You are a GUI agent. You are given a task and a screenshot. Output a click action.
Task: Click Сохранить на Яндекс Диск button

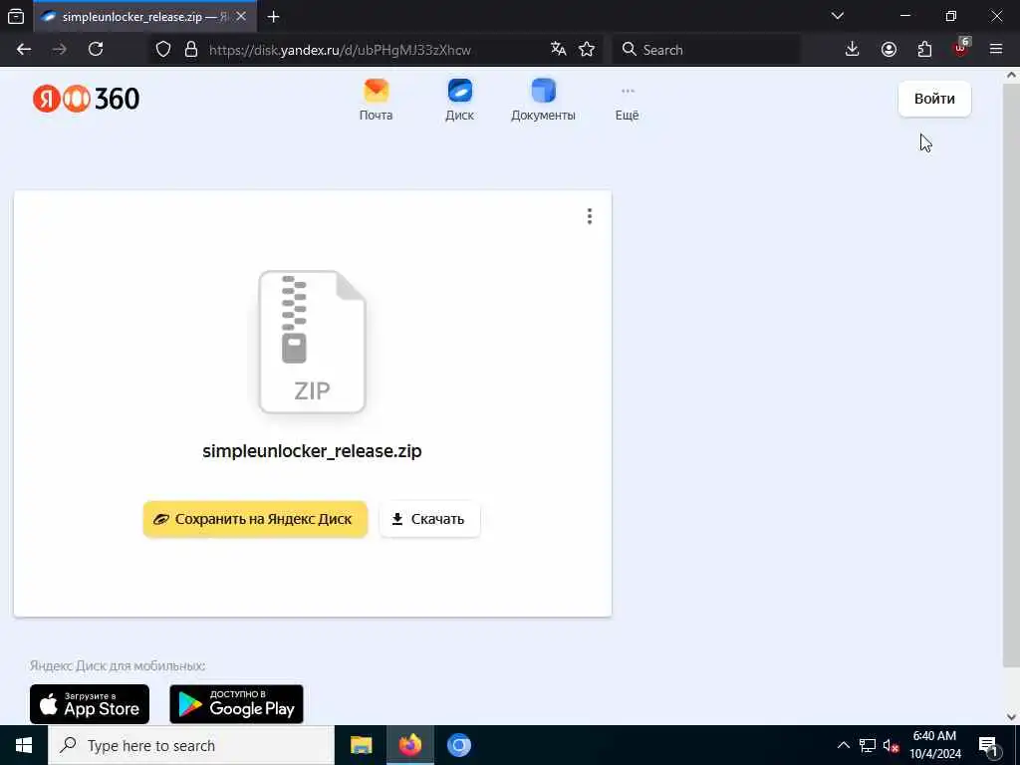[x=256, y=519]
